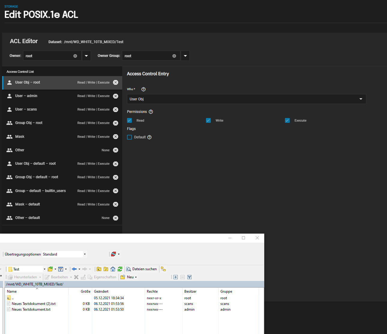Remove the User Obj – root ACL entry
Screen dimensions: 387x334
116,82
